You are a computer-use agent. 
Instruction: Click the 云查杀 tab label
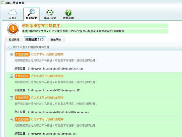click(13, 18)
